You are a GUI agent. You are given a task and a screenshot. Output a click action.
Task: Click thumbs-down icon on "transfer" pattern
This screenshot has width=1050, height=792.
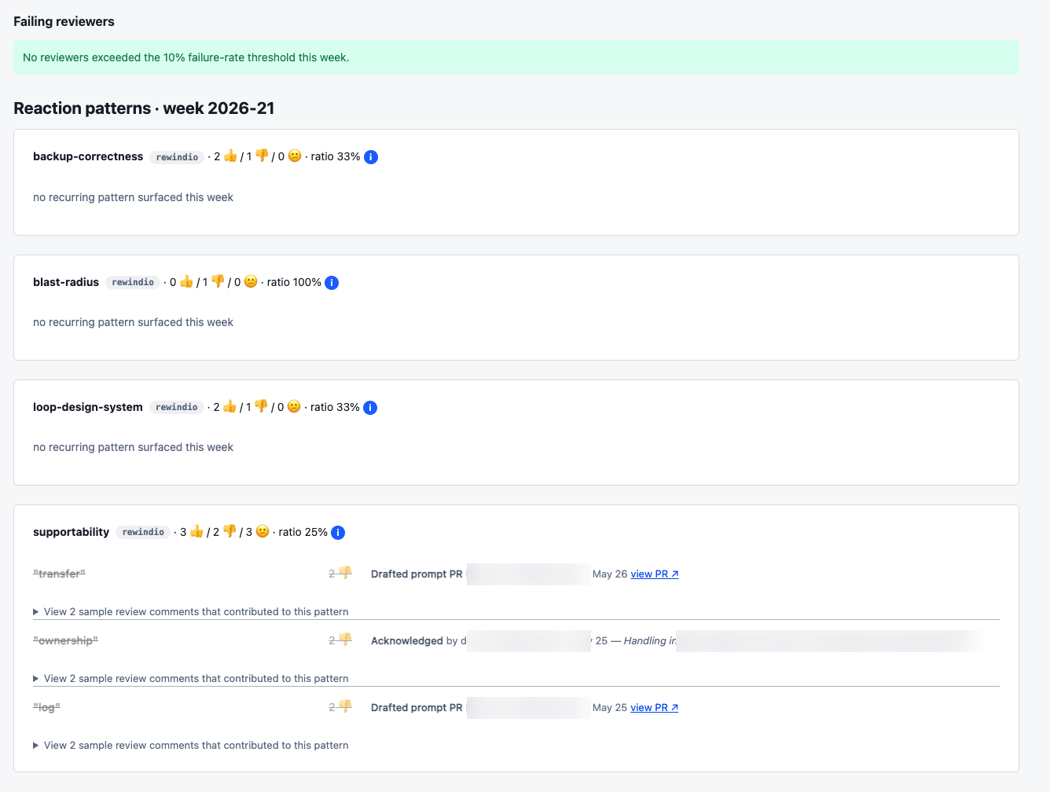(345, 574)
